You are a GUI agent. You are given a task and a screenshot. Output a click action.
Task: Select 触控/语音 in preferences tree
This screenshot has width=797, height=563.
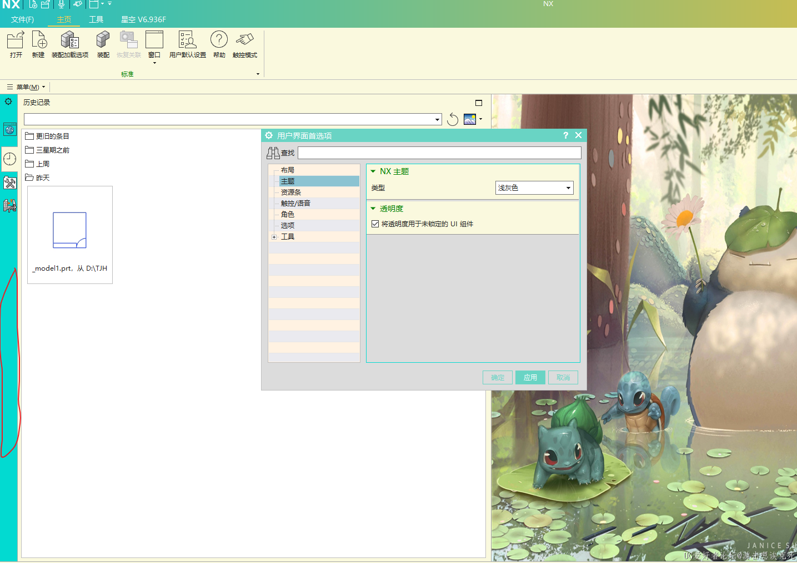tap(295, 204)
